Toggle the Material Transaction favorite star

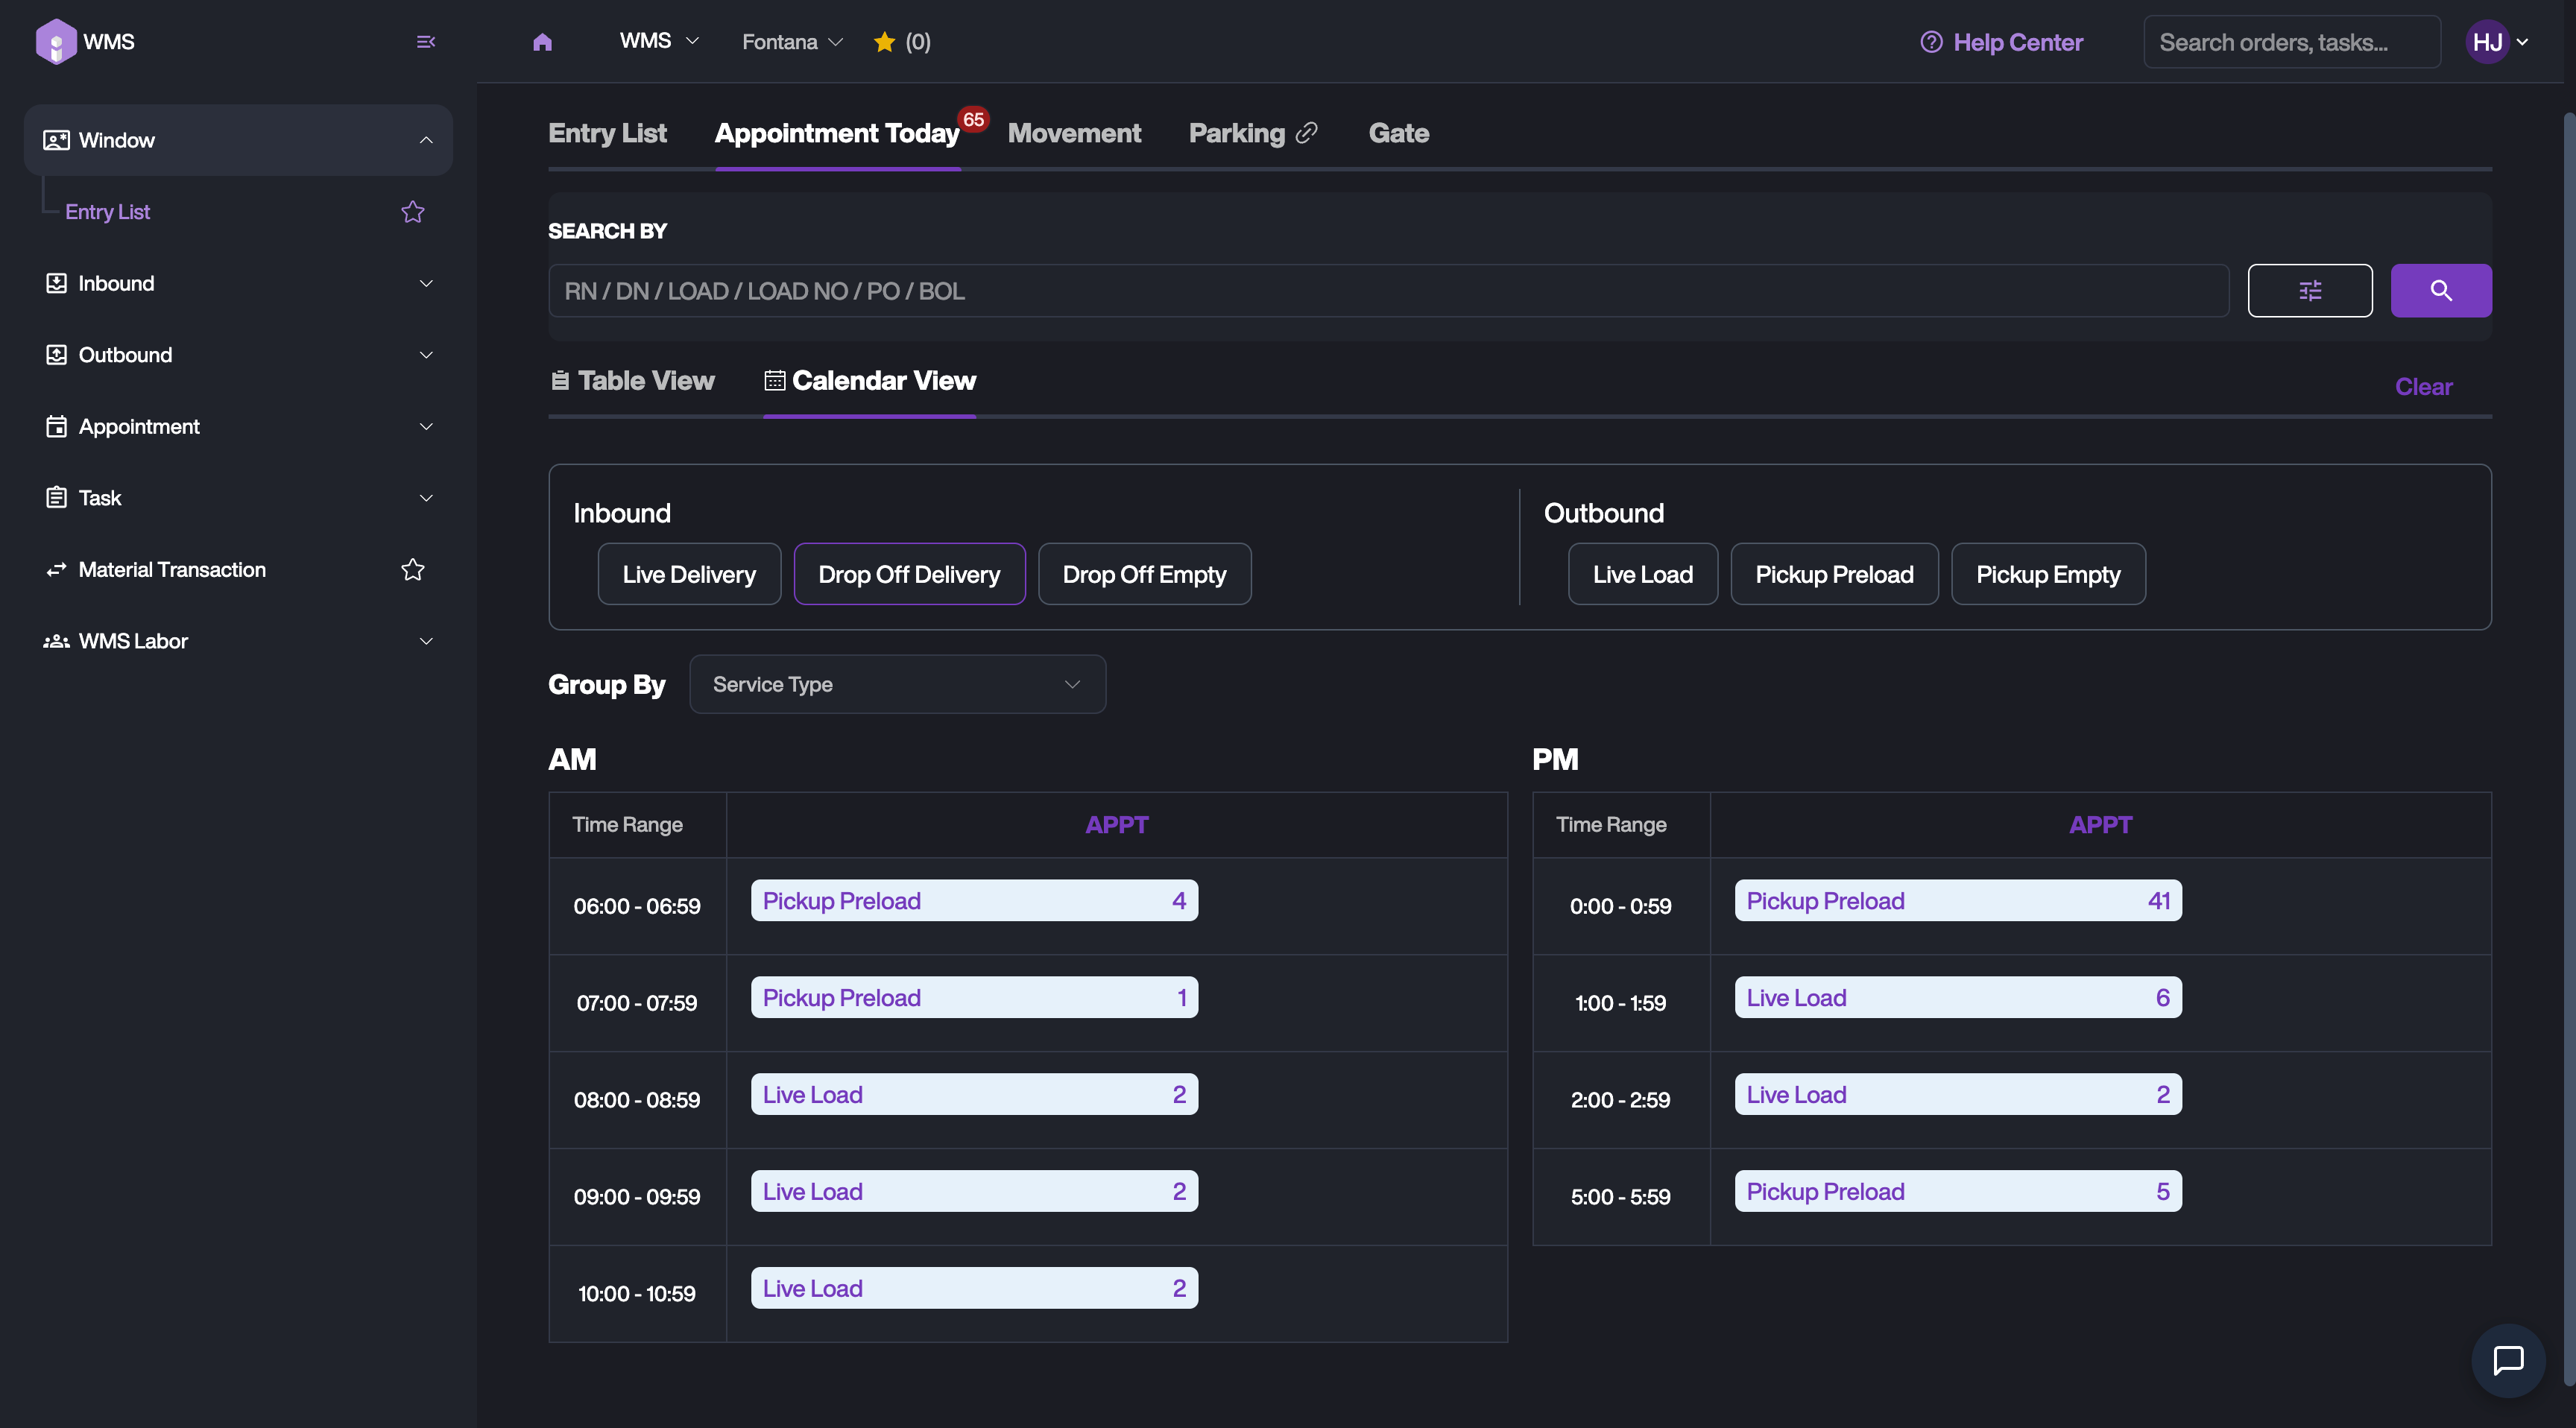[412, 570]
